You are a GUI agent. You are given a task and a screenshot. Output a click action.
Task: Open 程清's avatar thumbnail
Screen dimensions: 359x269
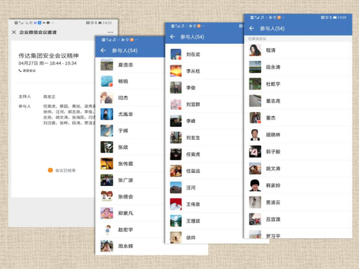click(x=255, y=50)
